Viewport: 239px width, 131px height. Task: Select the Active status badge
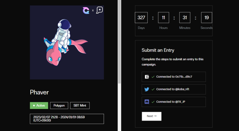pos(39,105)
